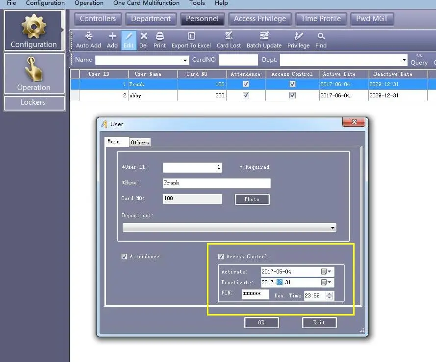Toggle Access Control checkbox in Frank's row
Screen dimensions: 436x362
(x=292, y=84)
